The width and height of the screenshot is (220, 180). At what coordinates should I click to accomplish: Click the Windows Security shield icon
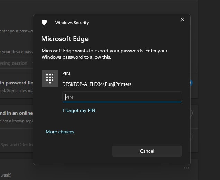(x=44, y=22)
